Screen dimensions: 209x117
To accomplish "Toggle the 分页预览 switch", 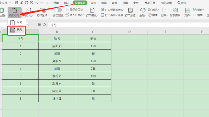I will (x=58, y=10).
